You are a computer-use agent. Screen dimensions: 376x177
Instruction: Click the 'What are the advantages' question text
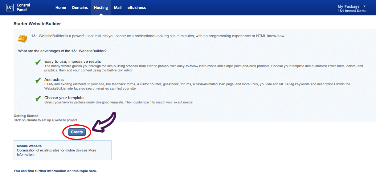coord(62,51)
